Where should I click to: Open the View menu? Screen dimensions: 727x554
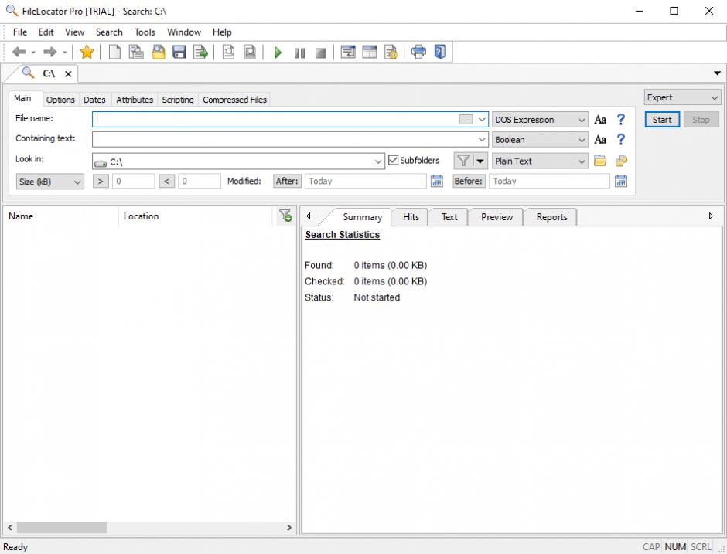75,32
